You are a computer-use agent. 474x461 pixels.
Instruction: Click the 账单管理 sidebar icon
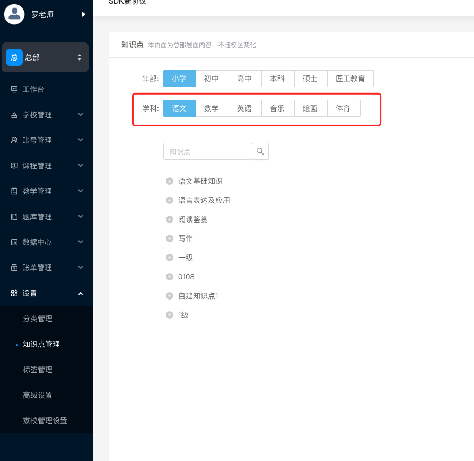(x=14, y=268)
